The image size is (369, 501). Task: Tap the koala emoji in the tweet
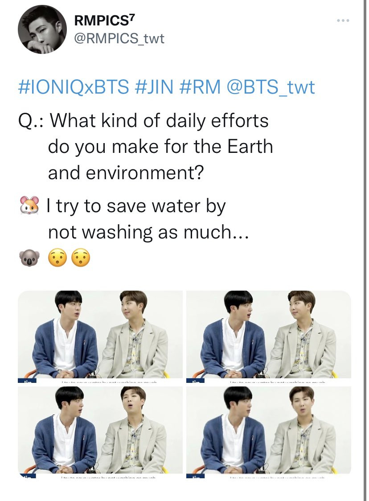(x=29, y=258)
